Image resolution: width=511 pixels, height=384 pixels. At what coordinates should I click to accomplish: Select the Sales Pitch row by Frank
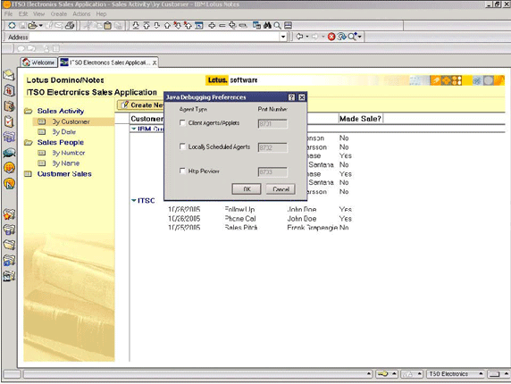[257, 228]
